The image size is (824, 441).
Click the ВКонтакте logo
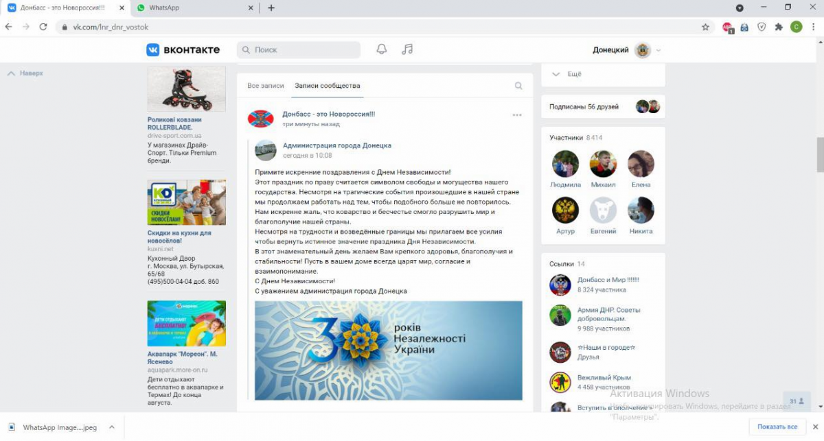tap(183, 49)
